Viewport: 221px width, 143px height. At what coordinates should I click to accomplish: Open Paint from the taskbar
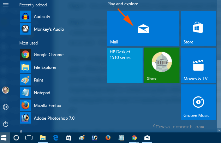(82, 138)
